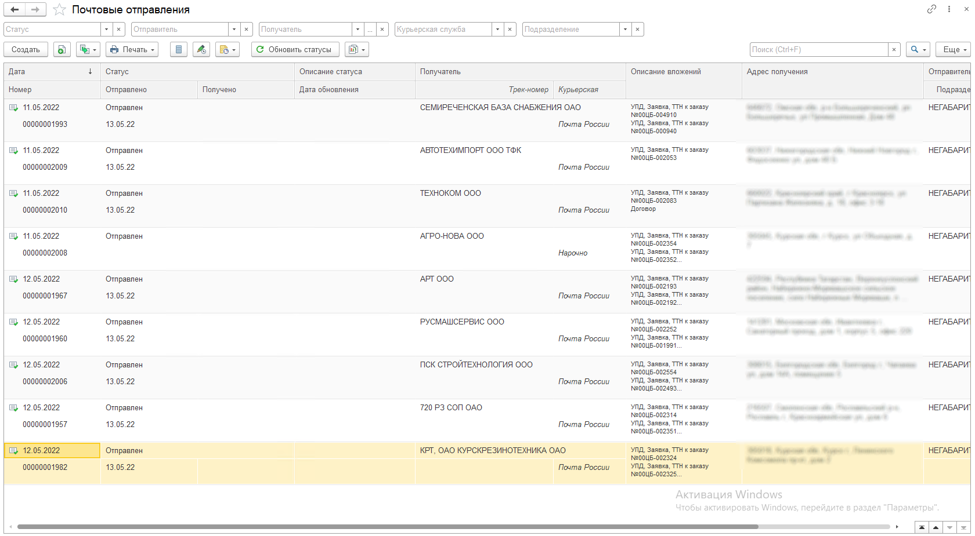Open the Еще menu
This screenshot has height=536, width=975.
click(x=953, y=50)
